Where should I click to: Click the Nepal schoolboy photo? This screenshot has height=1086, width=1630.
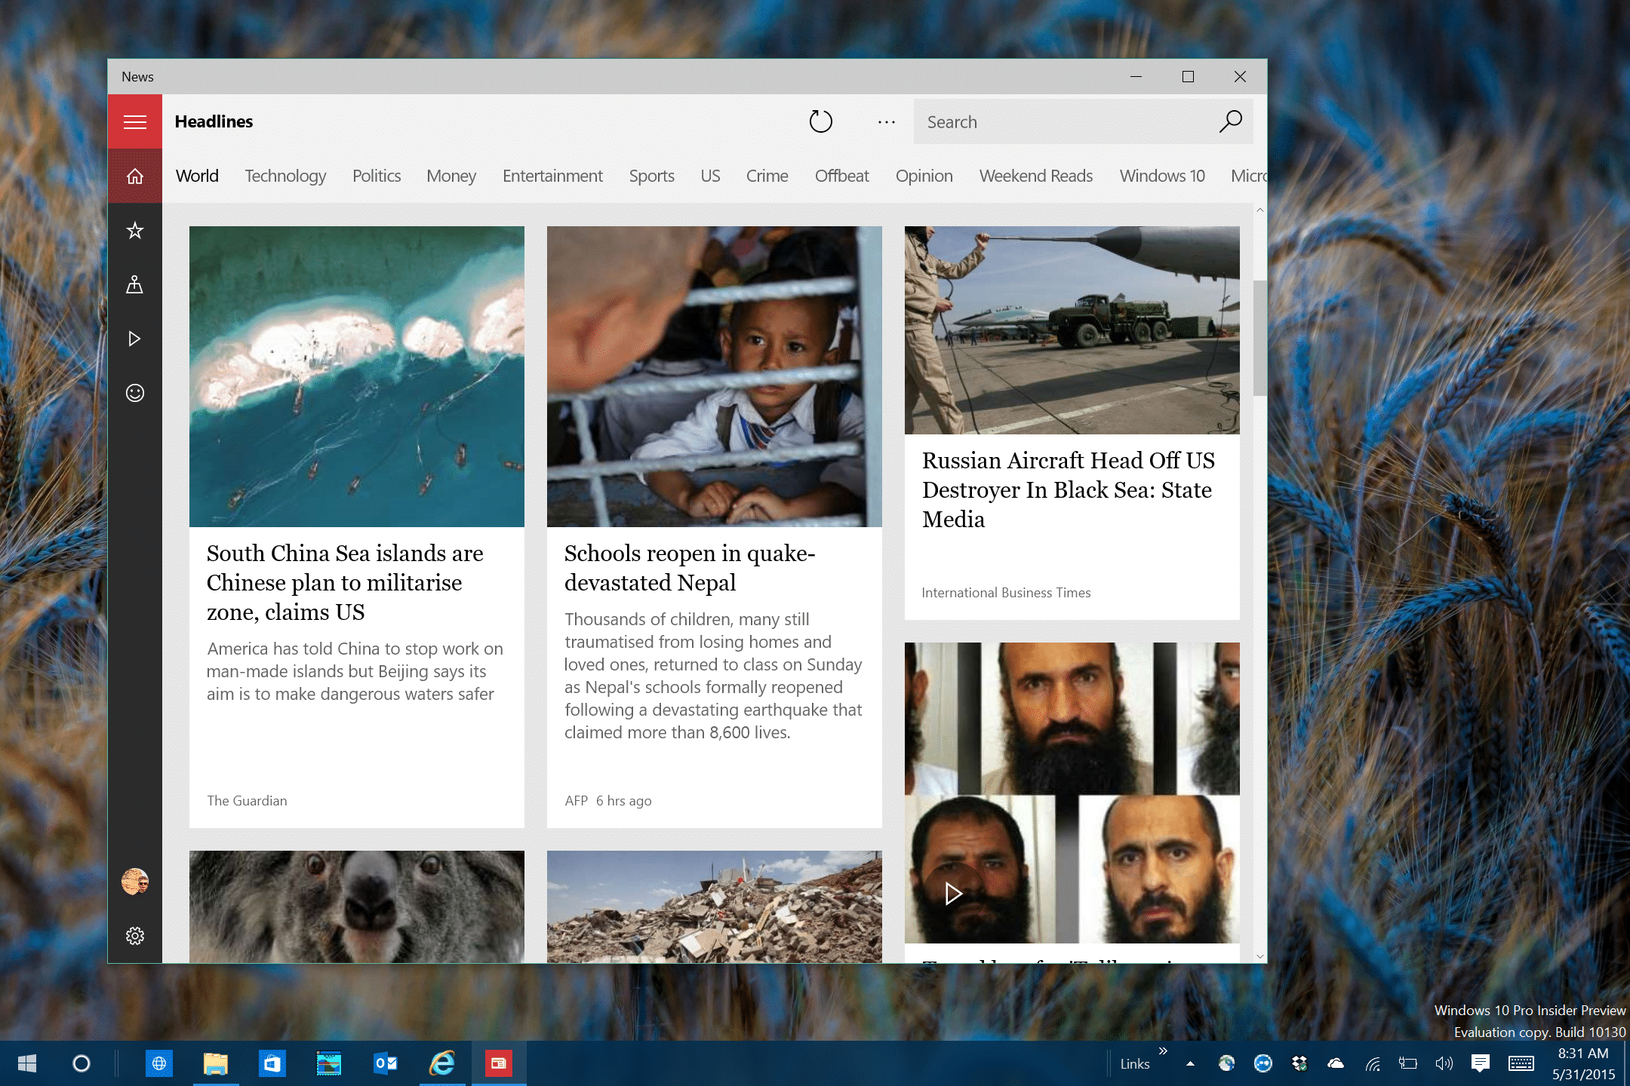[715, 376]
